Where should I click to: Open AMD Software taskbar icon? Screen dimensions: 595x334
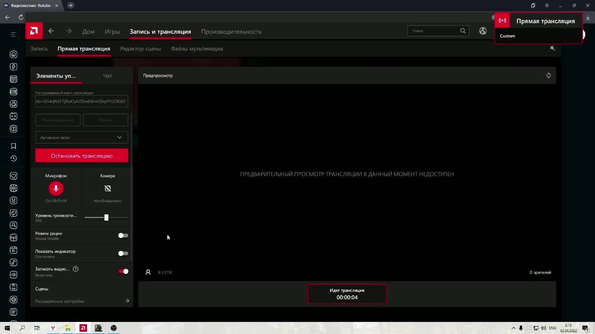(x=83, y=328)
